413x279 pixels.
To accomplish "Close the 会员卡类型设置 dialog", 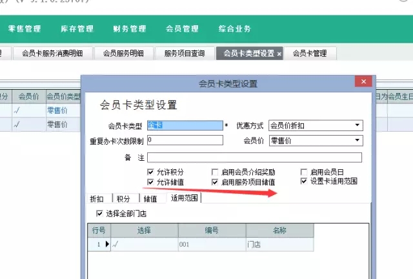I will (363, 81).
